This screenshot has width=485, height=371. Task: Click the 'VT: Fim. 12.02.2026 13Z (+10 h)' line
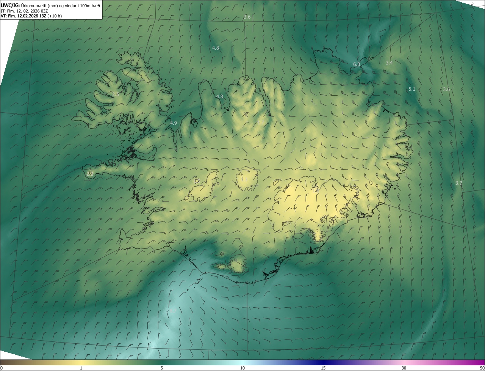tap(31, 16)
